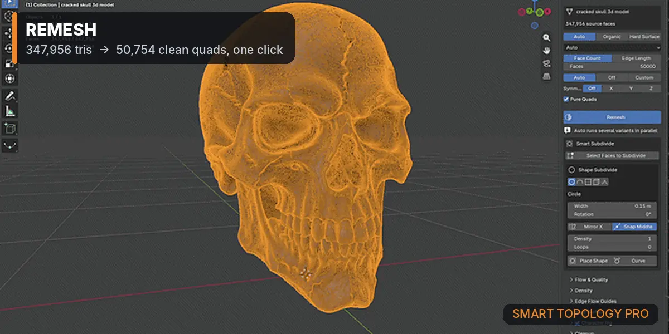The image size is (669, 334).
Task: Expand the Flow & Quality section
Action: pyautogui.click(x=592, y=280)
